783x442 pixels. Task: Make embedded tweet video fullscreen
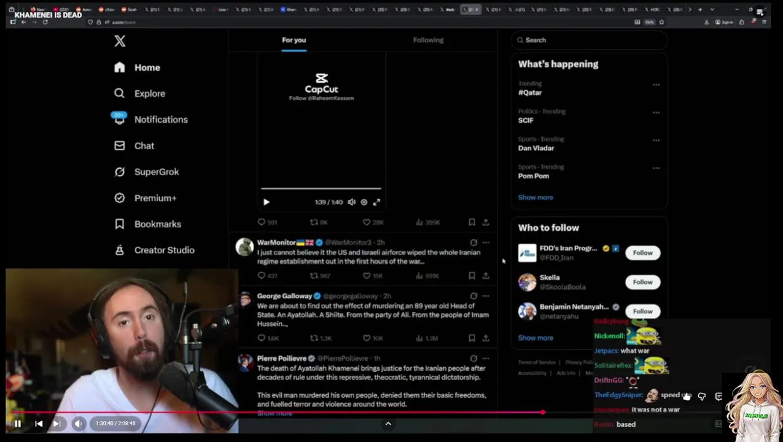click(x=376, y=202)
